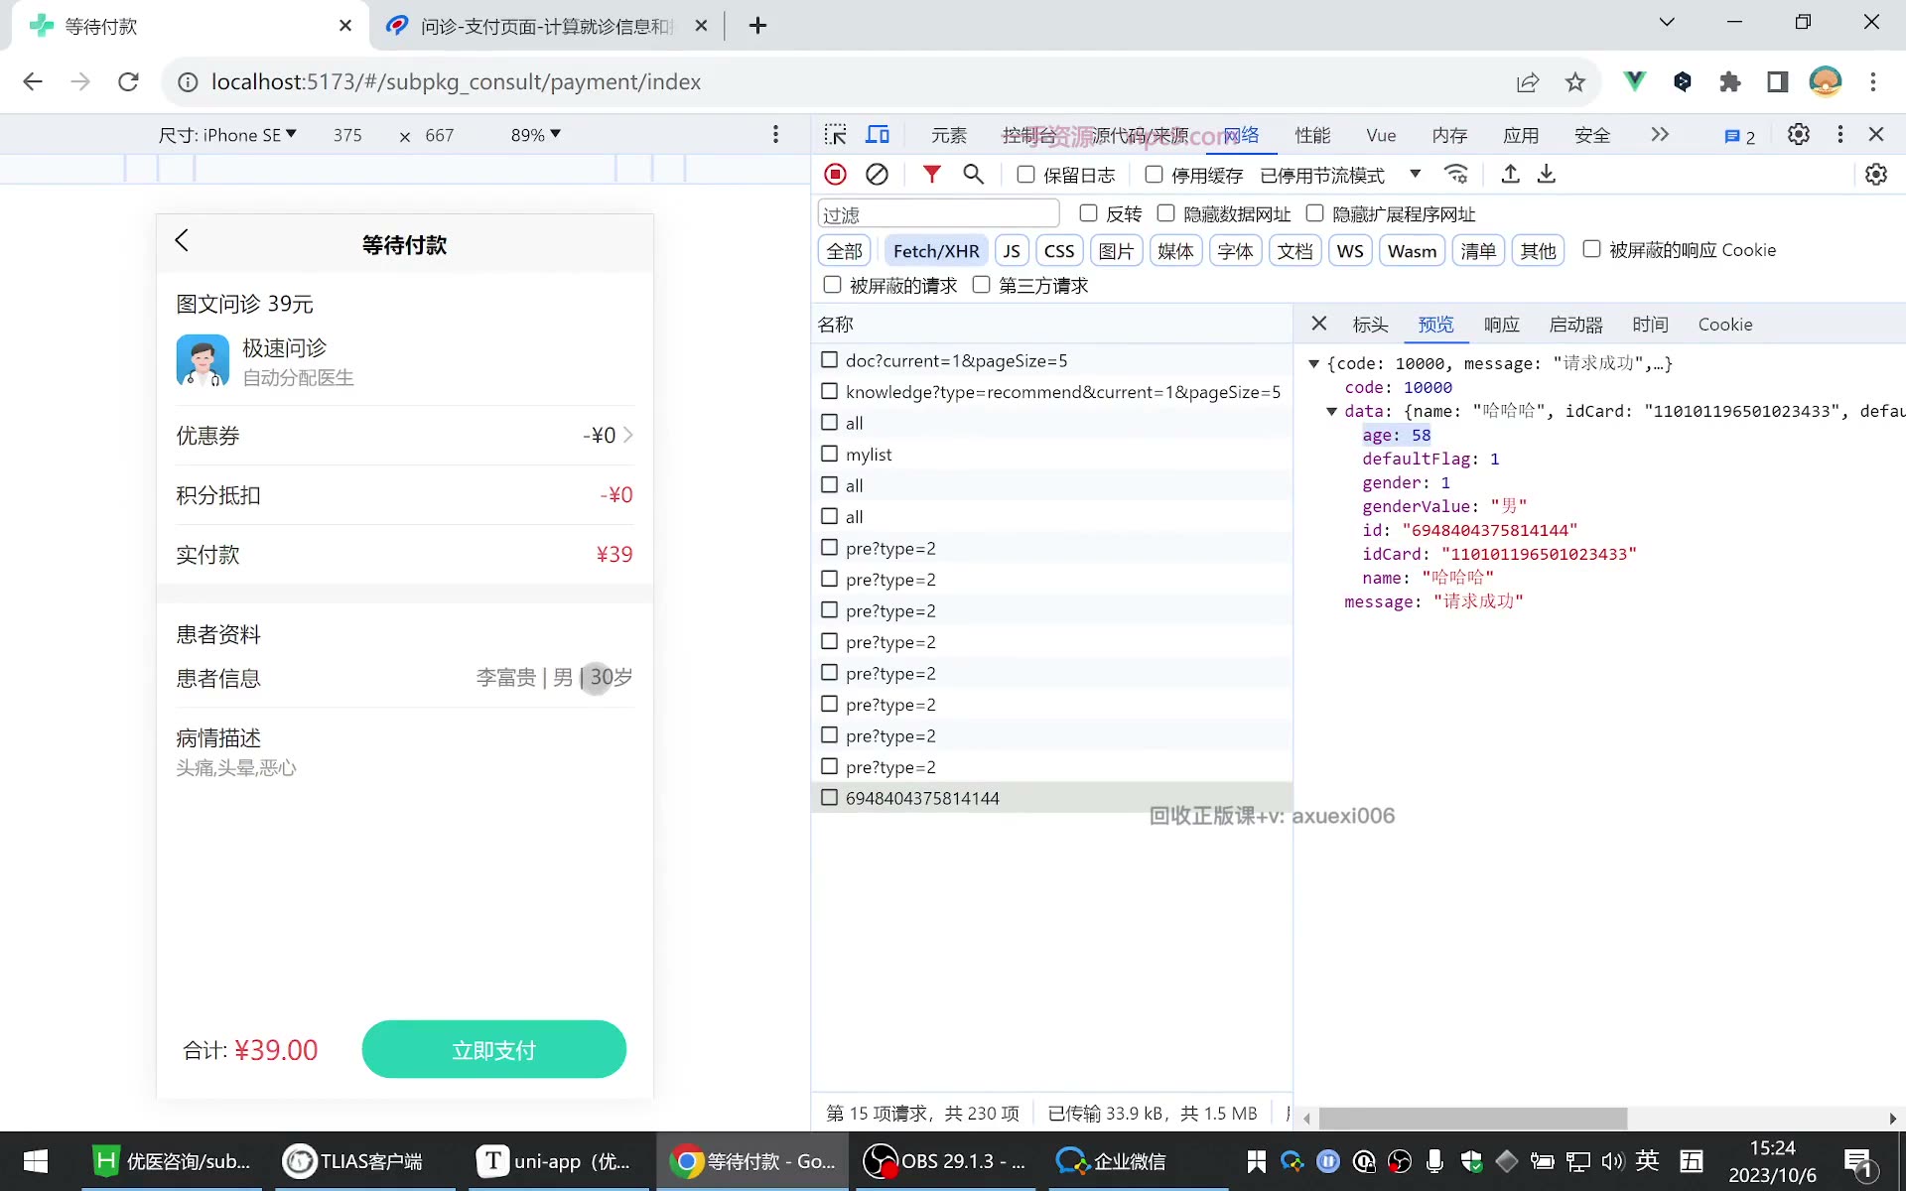Click the Pay Now (立即支付) button
The height and width of the screenshot is (1191, 1906).
click(x=493, y=1050)
